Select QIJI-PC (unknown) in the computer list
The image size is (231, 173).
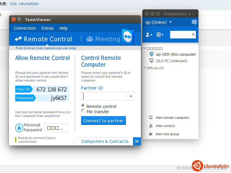click(x=171, y=61)
